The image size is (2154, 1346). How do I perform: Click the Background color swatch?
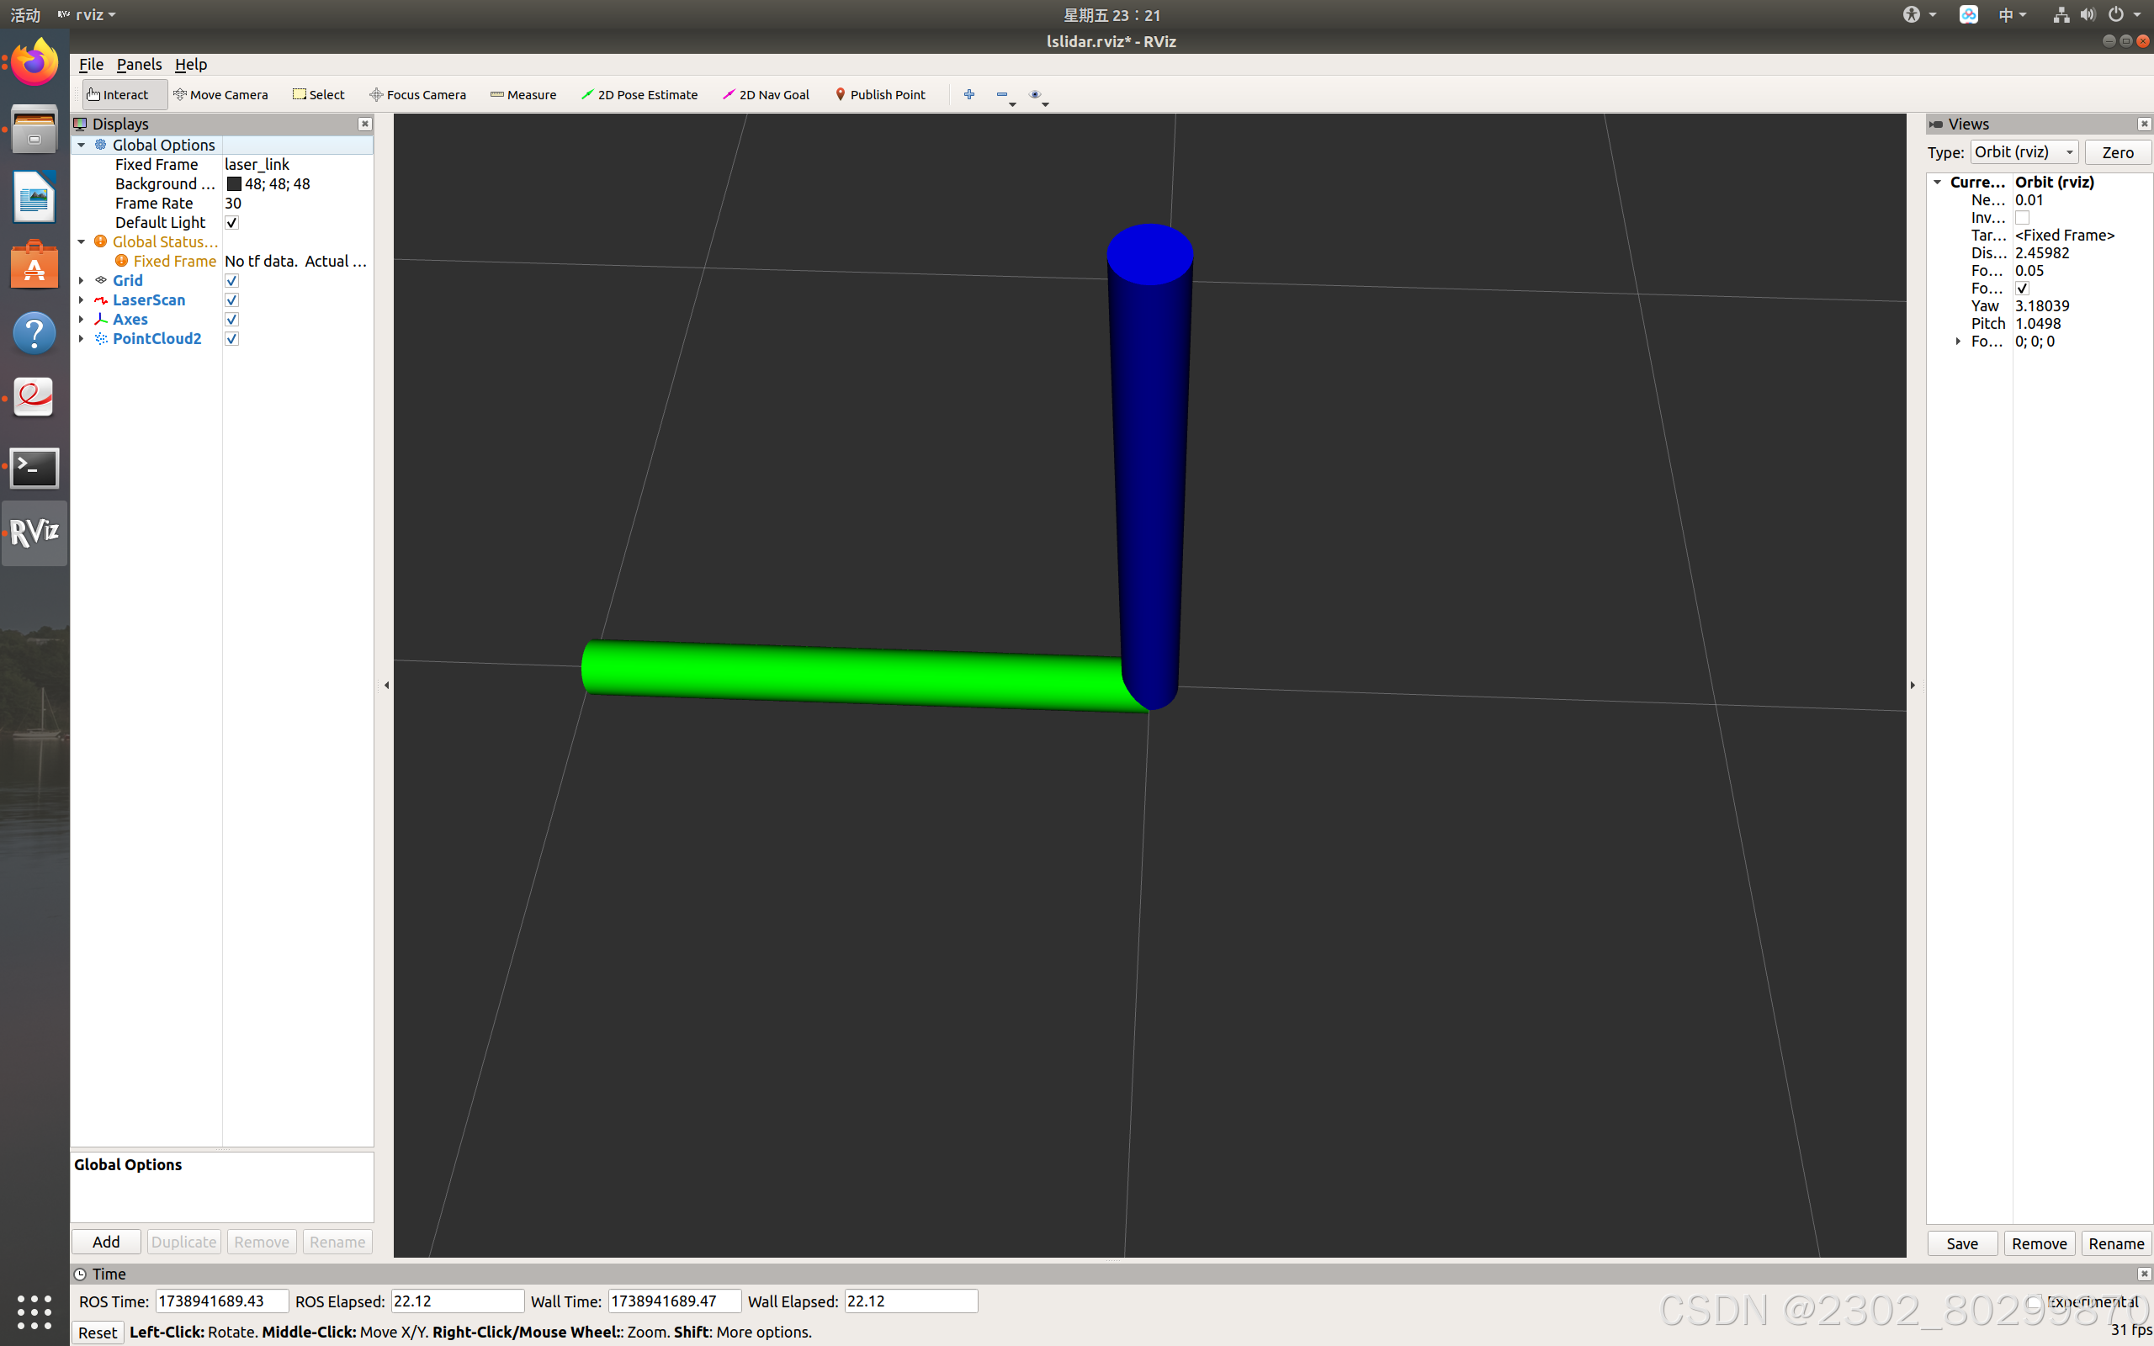(234, 184)
